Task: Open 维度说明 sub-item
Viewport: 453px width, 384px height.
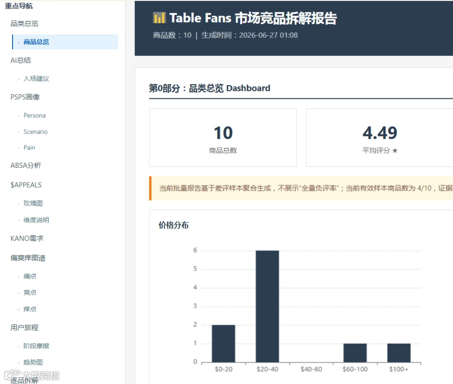Action: point(36,220)
